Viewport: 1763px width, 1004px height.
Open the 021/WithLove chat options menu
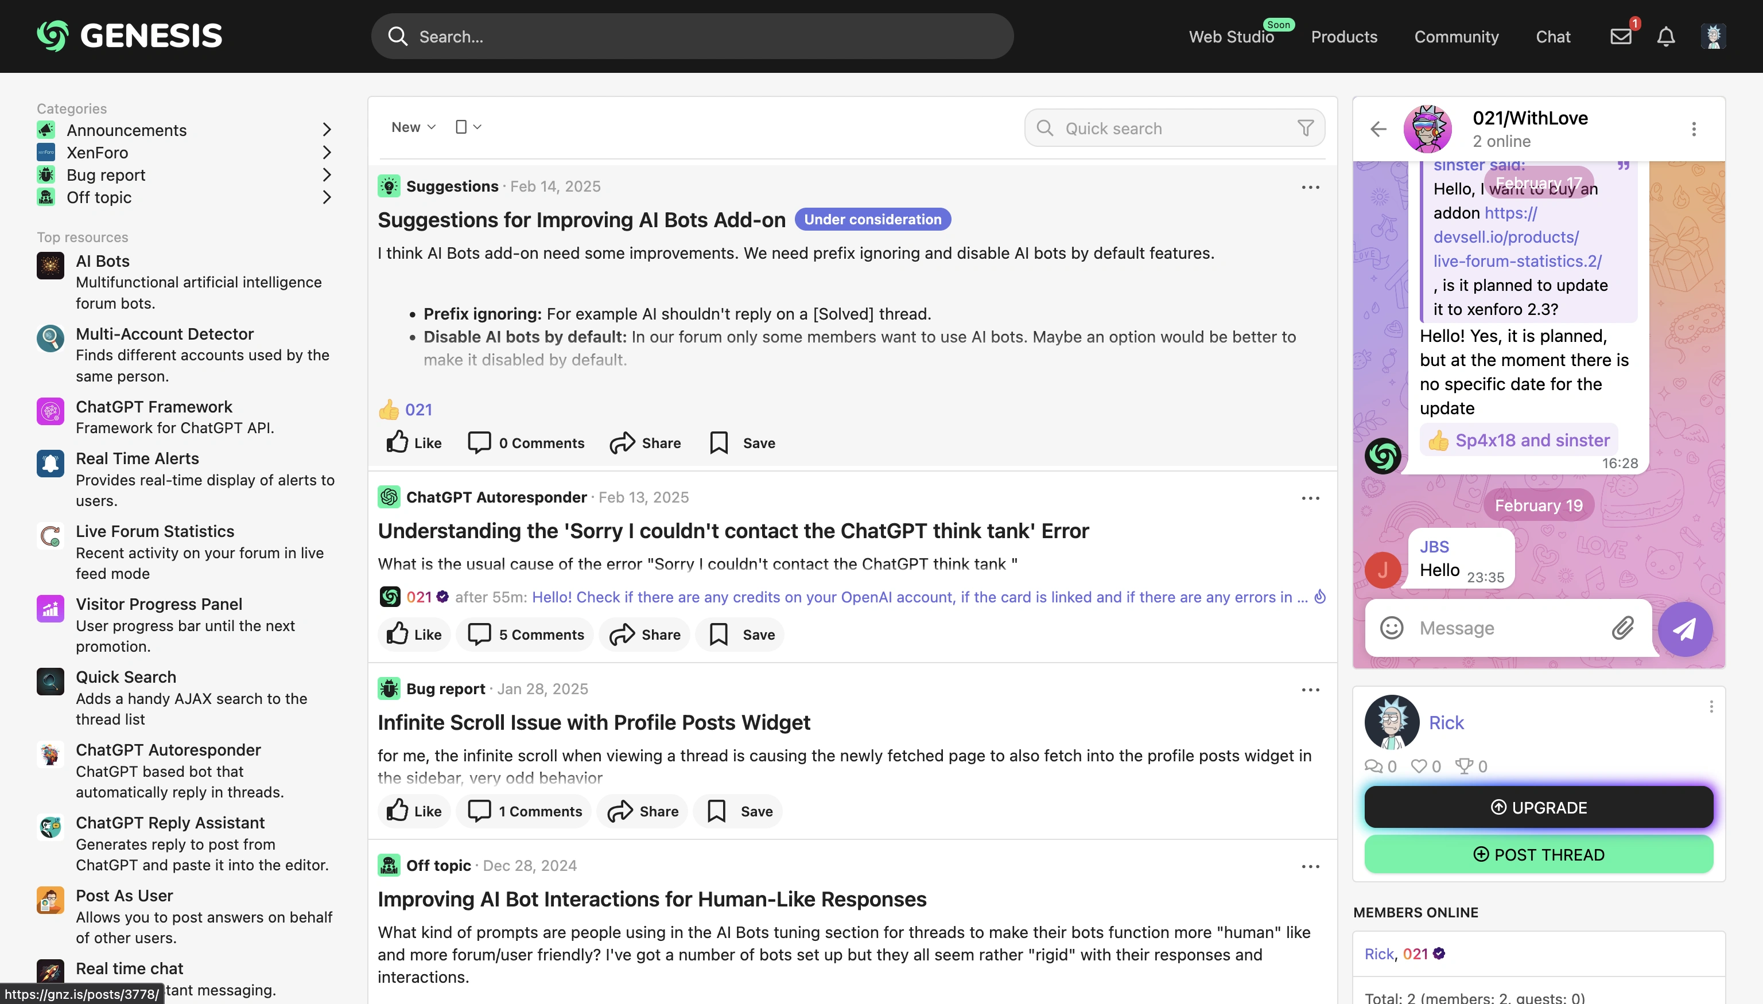(1694, 129)
